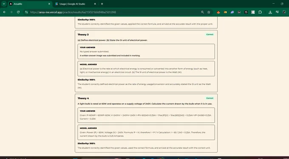
Task: Click Similarity: 100% in the topmost card
Action: 86,19
